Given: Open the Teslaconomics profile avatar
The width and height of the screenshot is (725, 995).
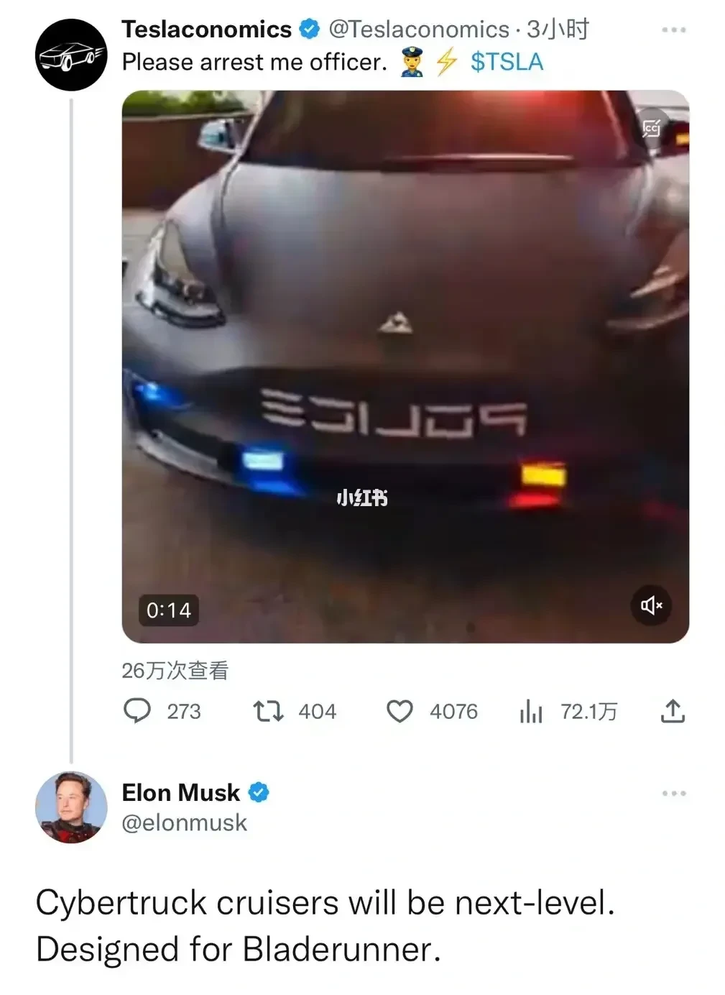Looking at the screenshot, I should (71, 55).
